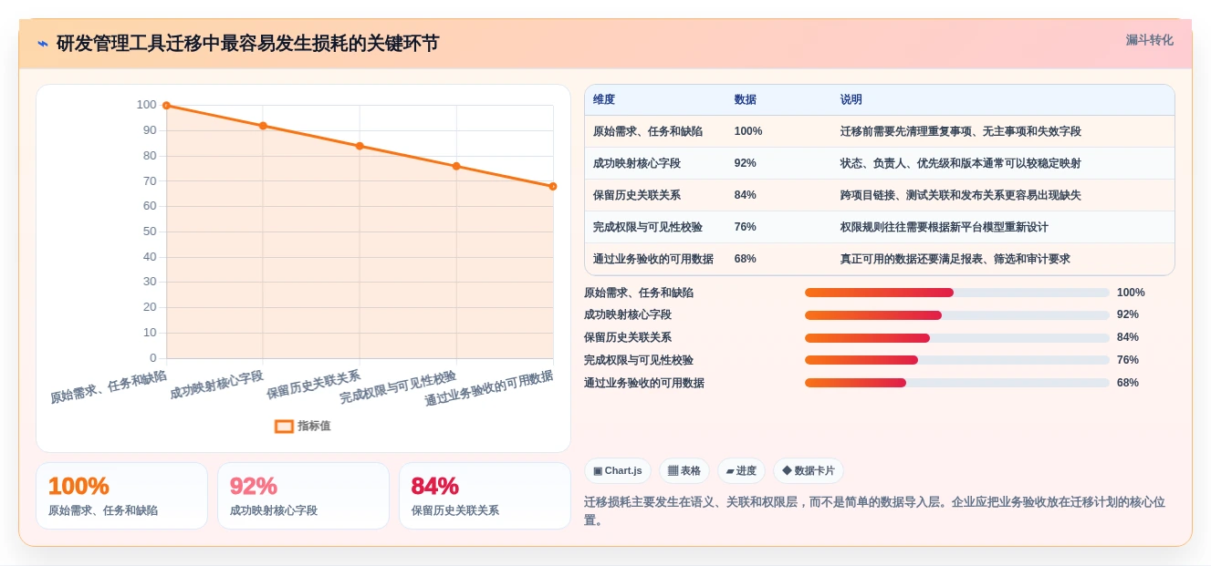Click the 84% label beside the progress bar
This screenshot has height=566, width=1211.
coord(1128,337)
